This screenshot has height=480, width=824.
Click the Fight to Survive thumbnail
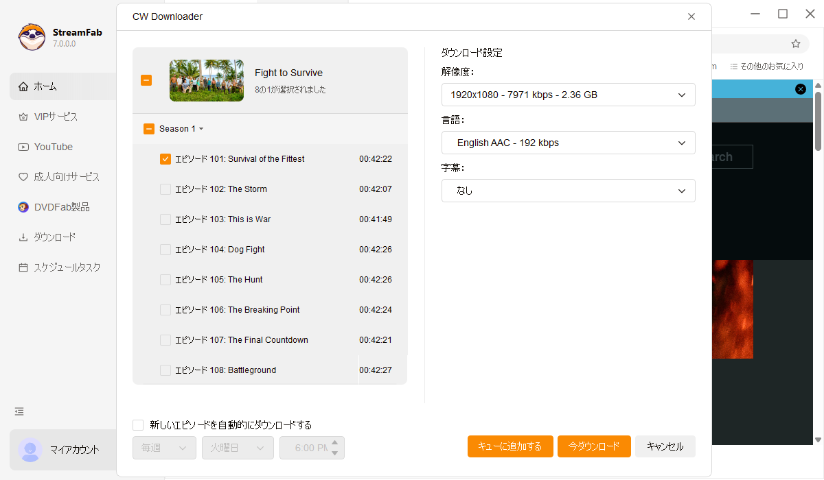click(207, 80)
